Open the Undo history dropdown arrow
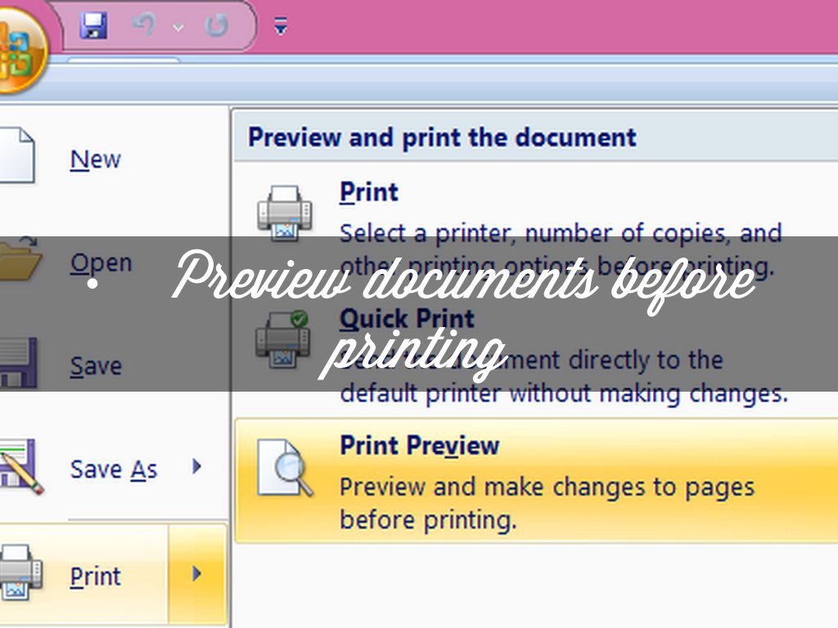 pos(178,28)
